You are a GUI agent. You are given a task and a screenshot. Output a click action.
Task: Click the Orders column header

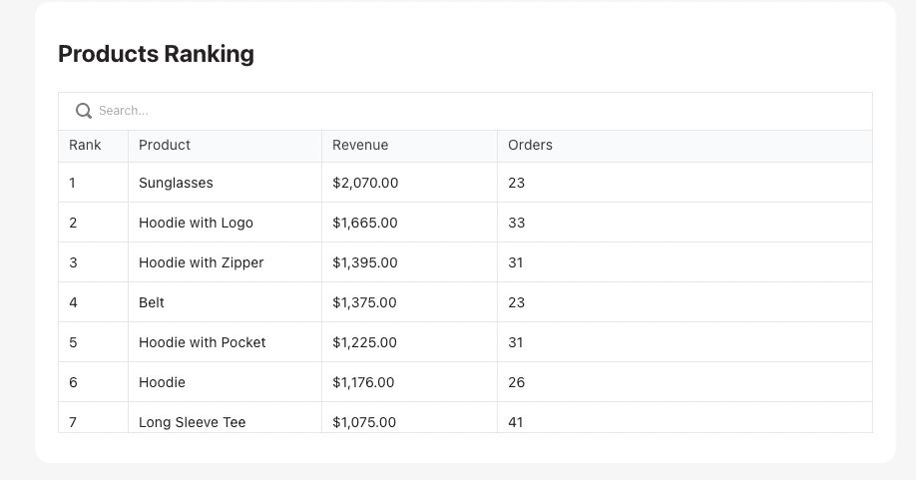point(530,146)
